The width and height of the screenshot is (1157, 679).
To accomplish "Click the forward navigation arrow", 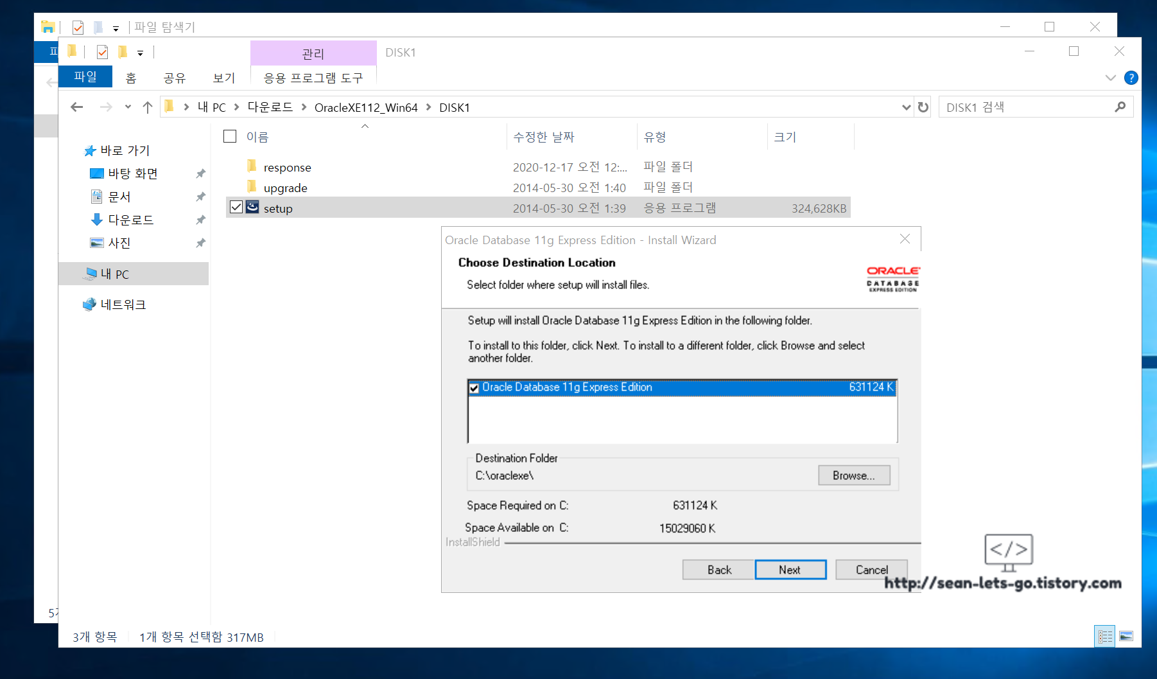I will 106,107.
